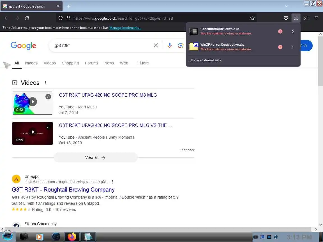The width and height of the screenshot is (323, 242).
Task: Toggle the Downloads toolbar button
Action: pyautogui.click(x=296, y=18)
